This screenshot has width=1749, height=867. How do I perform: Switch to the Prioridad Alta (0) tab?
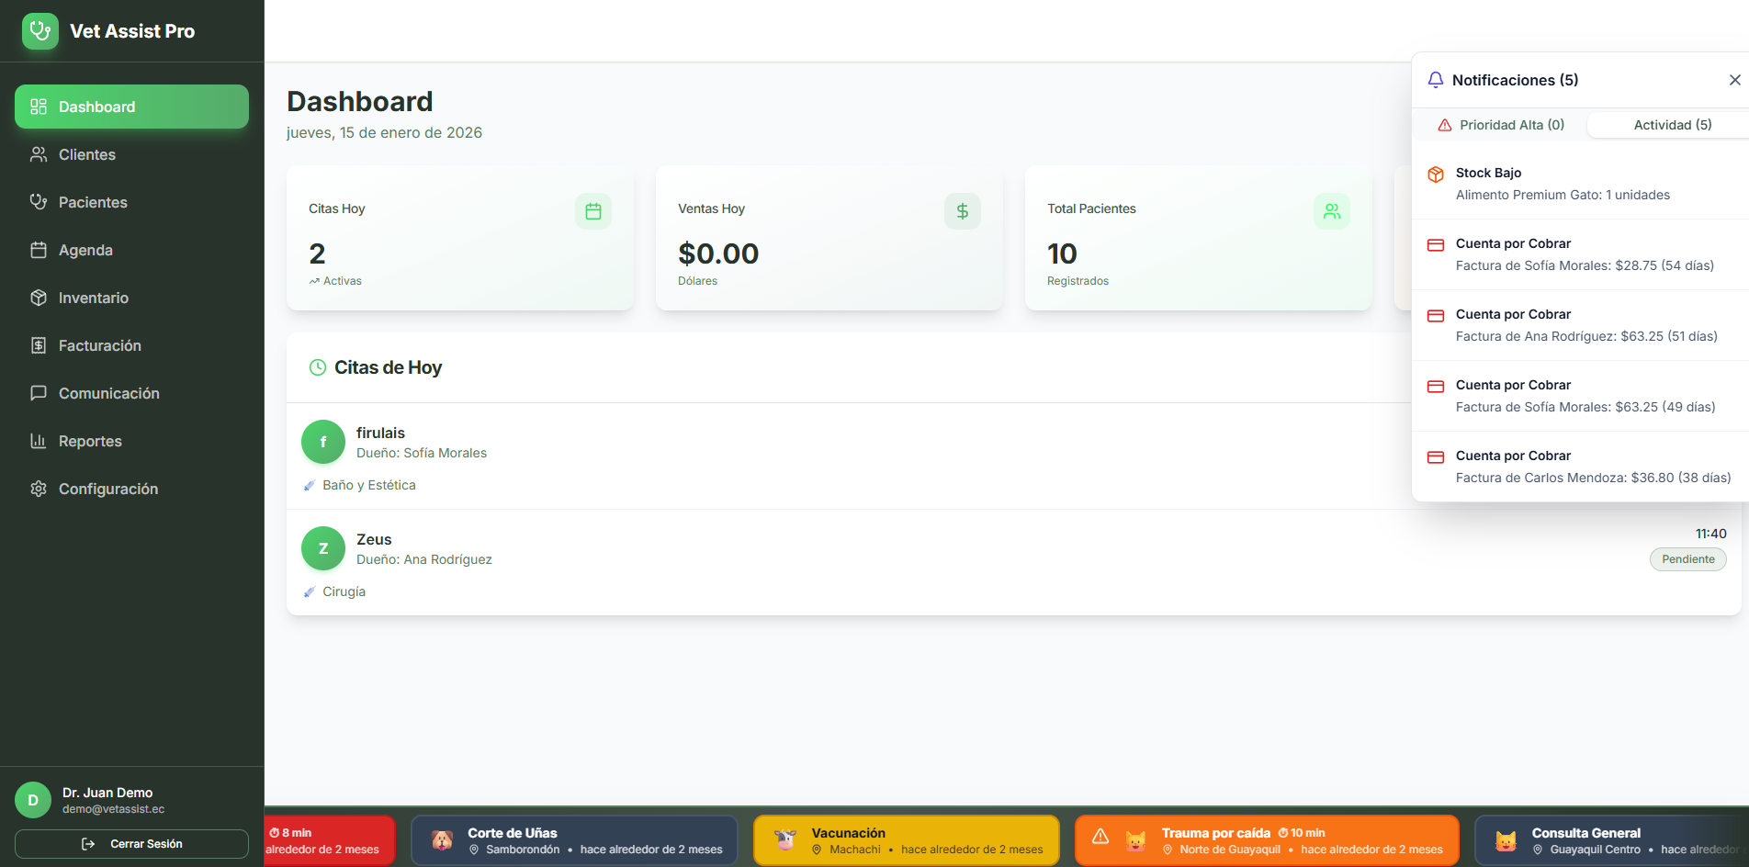[1501, 124]
